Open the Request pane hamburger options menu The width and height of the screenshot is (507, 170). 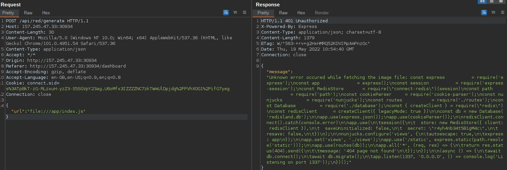(245, 12)
